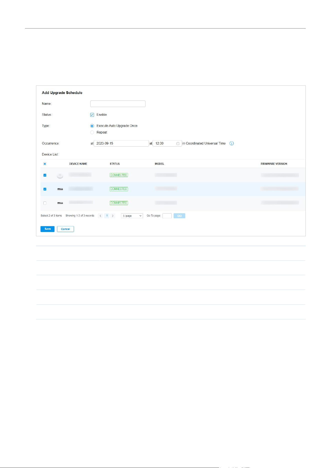Click the GO button
331x468 pixels.
[179, 216]
